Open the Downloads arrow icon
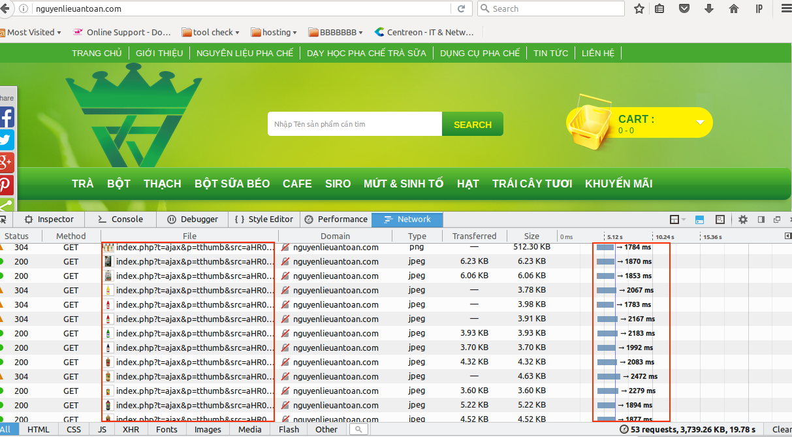Screen dimensions: 792x437 708,8
